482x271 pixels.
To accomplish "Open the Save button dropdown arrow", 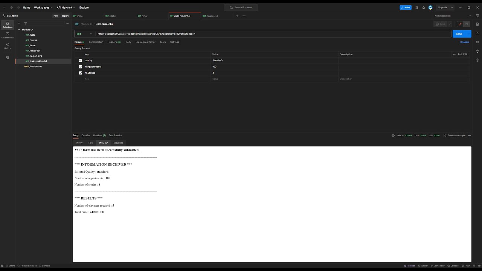I will pyautogui.click(x=450, y=24).
